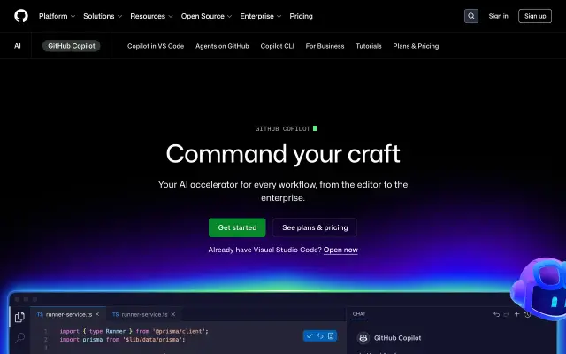Click the Open now link
Viewport: 566px width, 354px height.
(340, 250)
